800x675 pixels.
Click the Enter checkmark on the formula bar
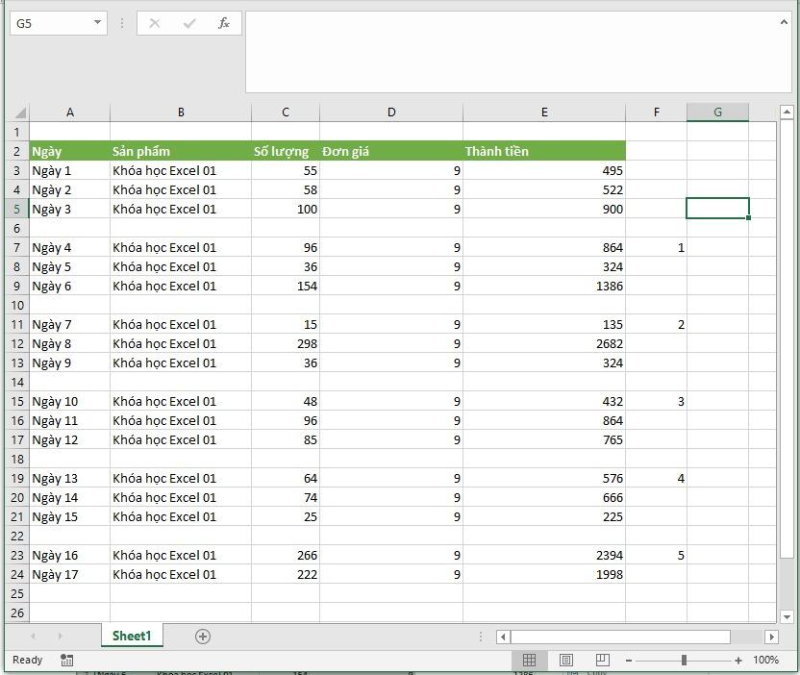tap(189, 23)
